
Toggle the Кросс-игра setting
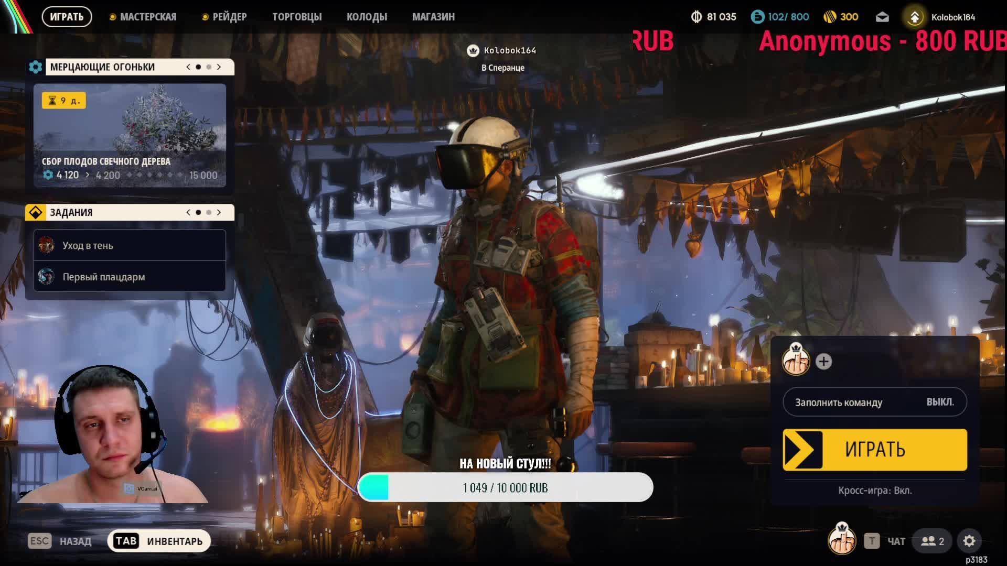click(874, 491)
